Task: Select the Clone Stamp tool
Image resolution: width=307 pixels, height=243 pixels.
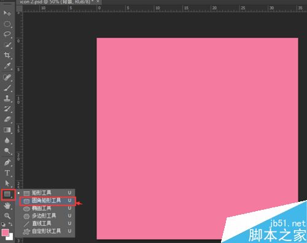Action: tap(7, 98)
